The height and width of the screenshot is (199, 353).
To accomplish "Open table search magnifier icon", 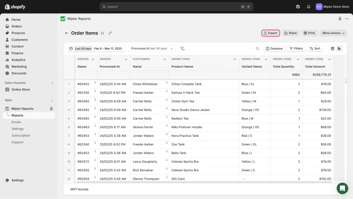I will pyautogui.click(x=257, y=49).
